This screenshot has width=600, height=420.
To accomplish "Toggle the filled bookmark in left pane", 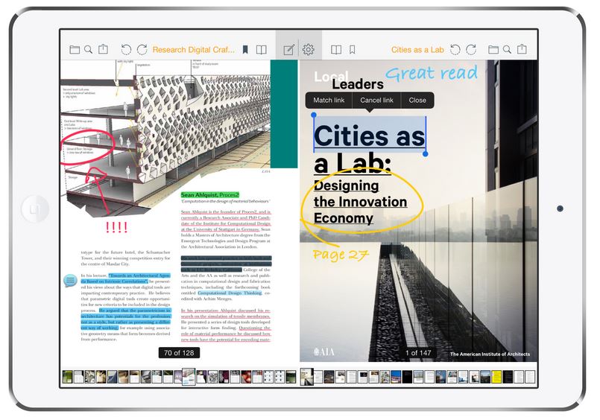I will [x=245, y=50].
